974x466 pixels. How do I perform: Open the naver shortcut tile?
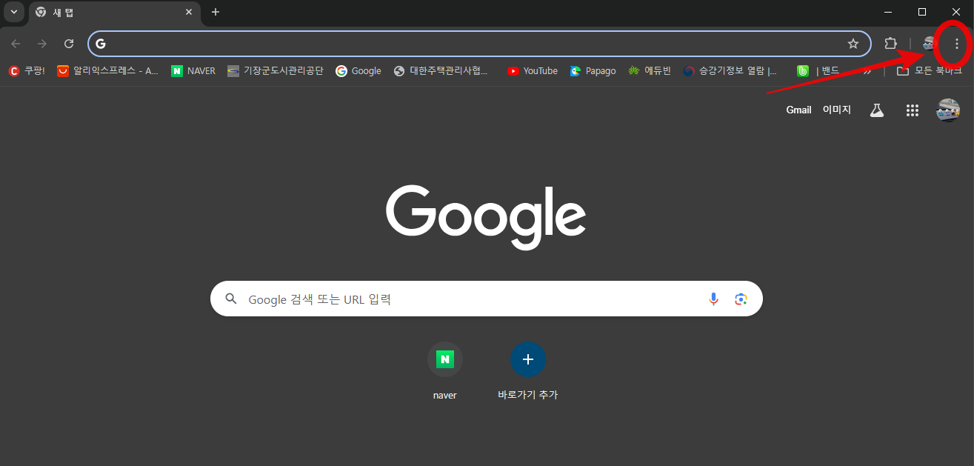click(x=444, y=370)
